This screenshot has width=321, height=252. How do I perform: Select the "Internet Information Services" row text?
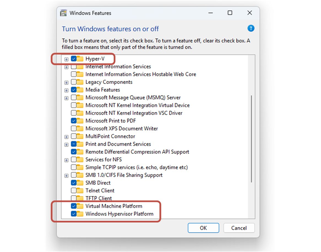click(x=118, y=67)
